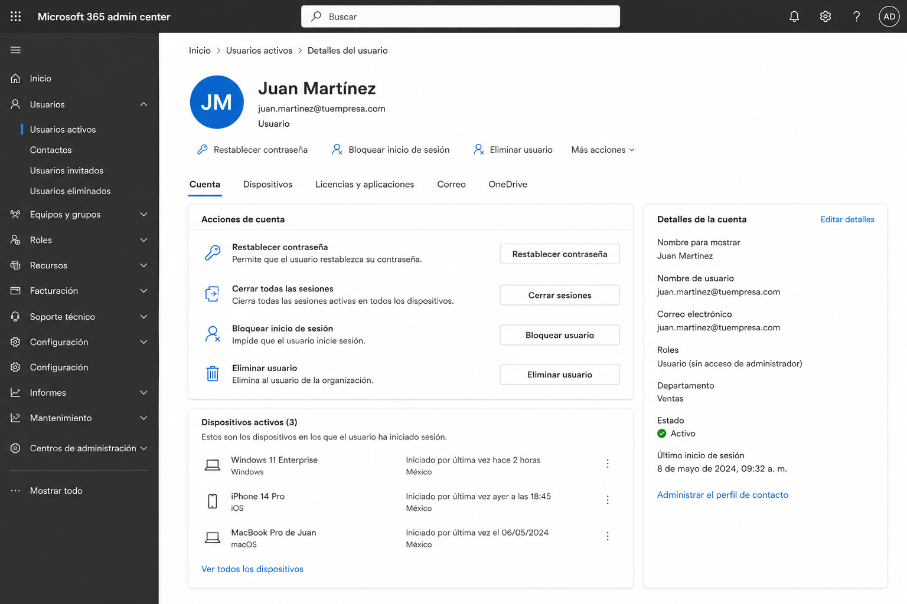Expand the Soporte técnico chevron

tap(143, 317)
